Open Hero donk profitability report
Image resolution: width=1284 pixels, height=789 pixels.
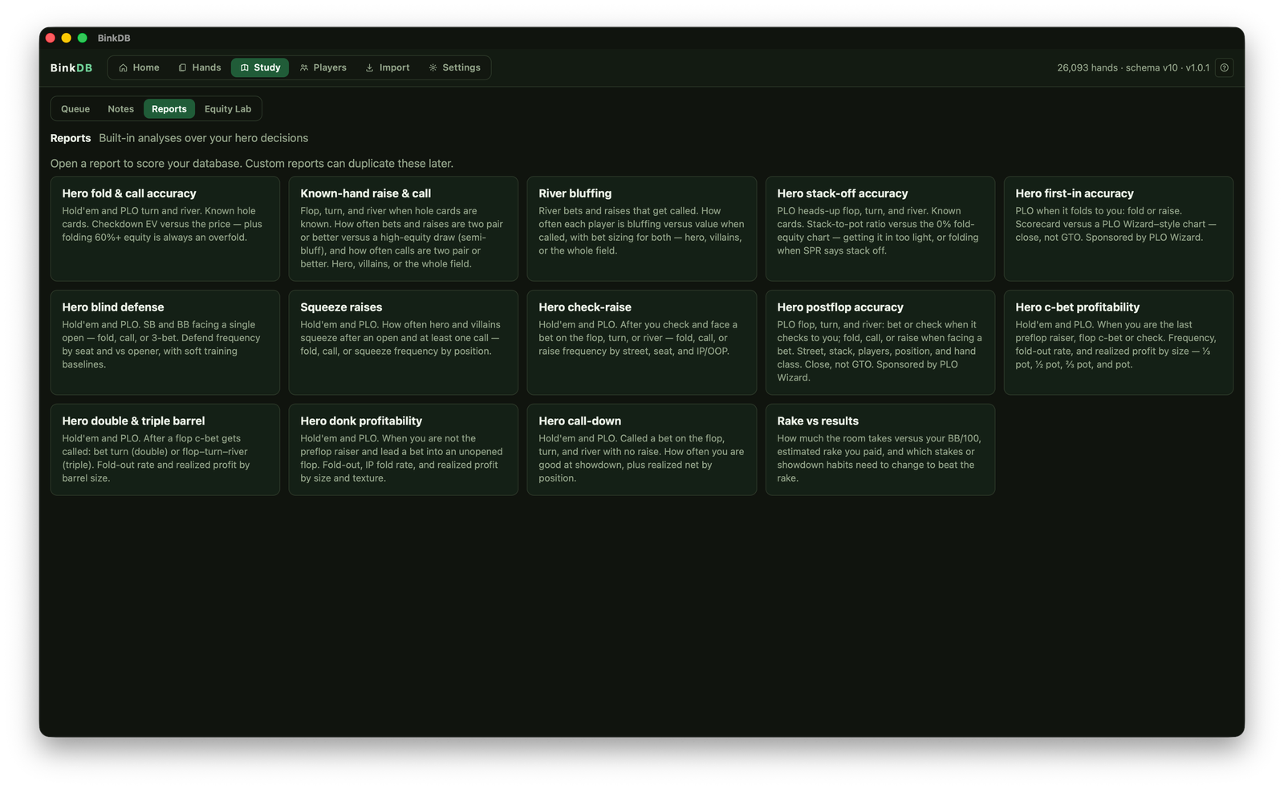click(x=404, y=449)
